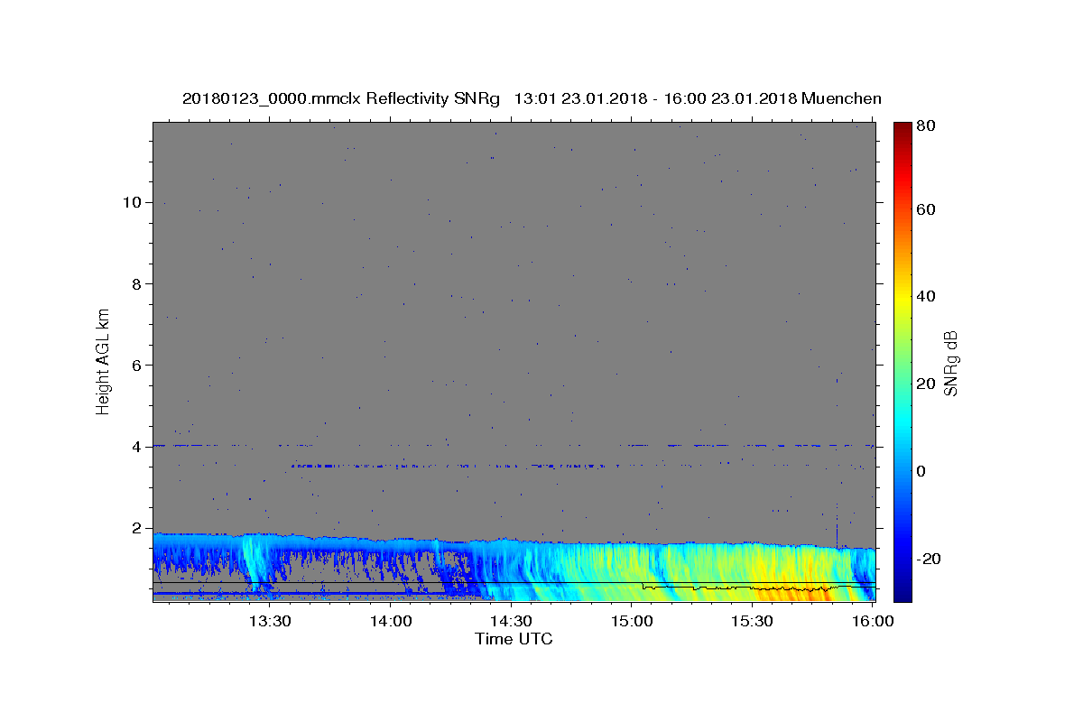Click the height tick label 6
This screenshot has height=722, width=1083.
(137, 365)
